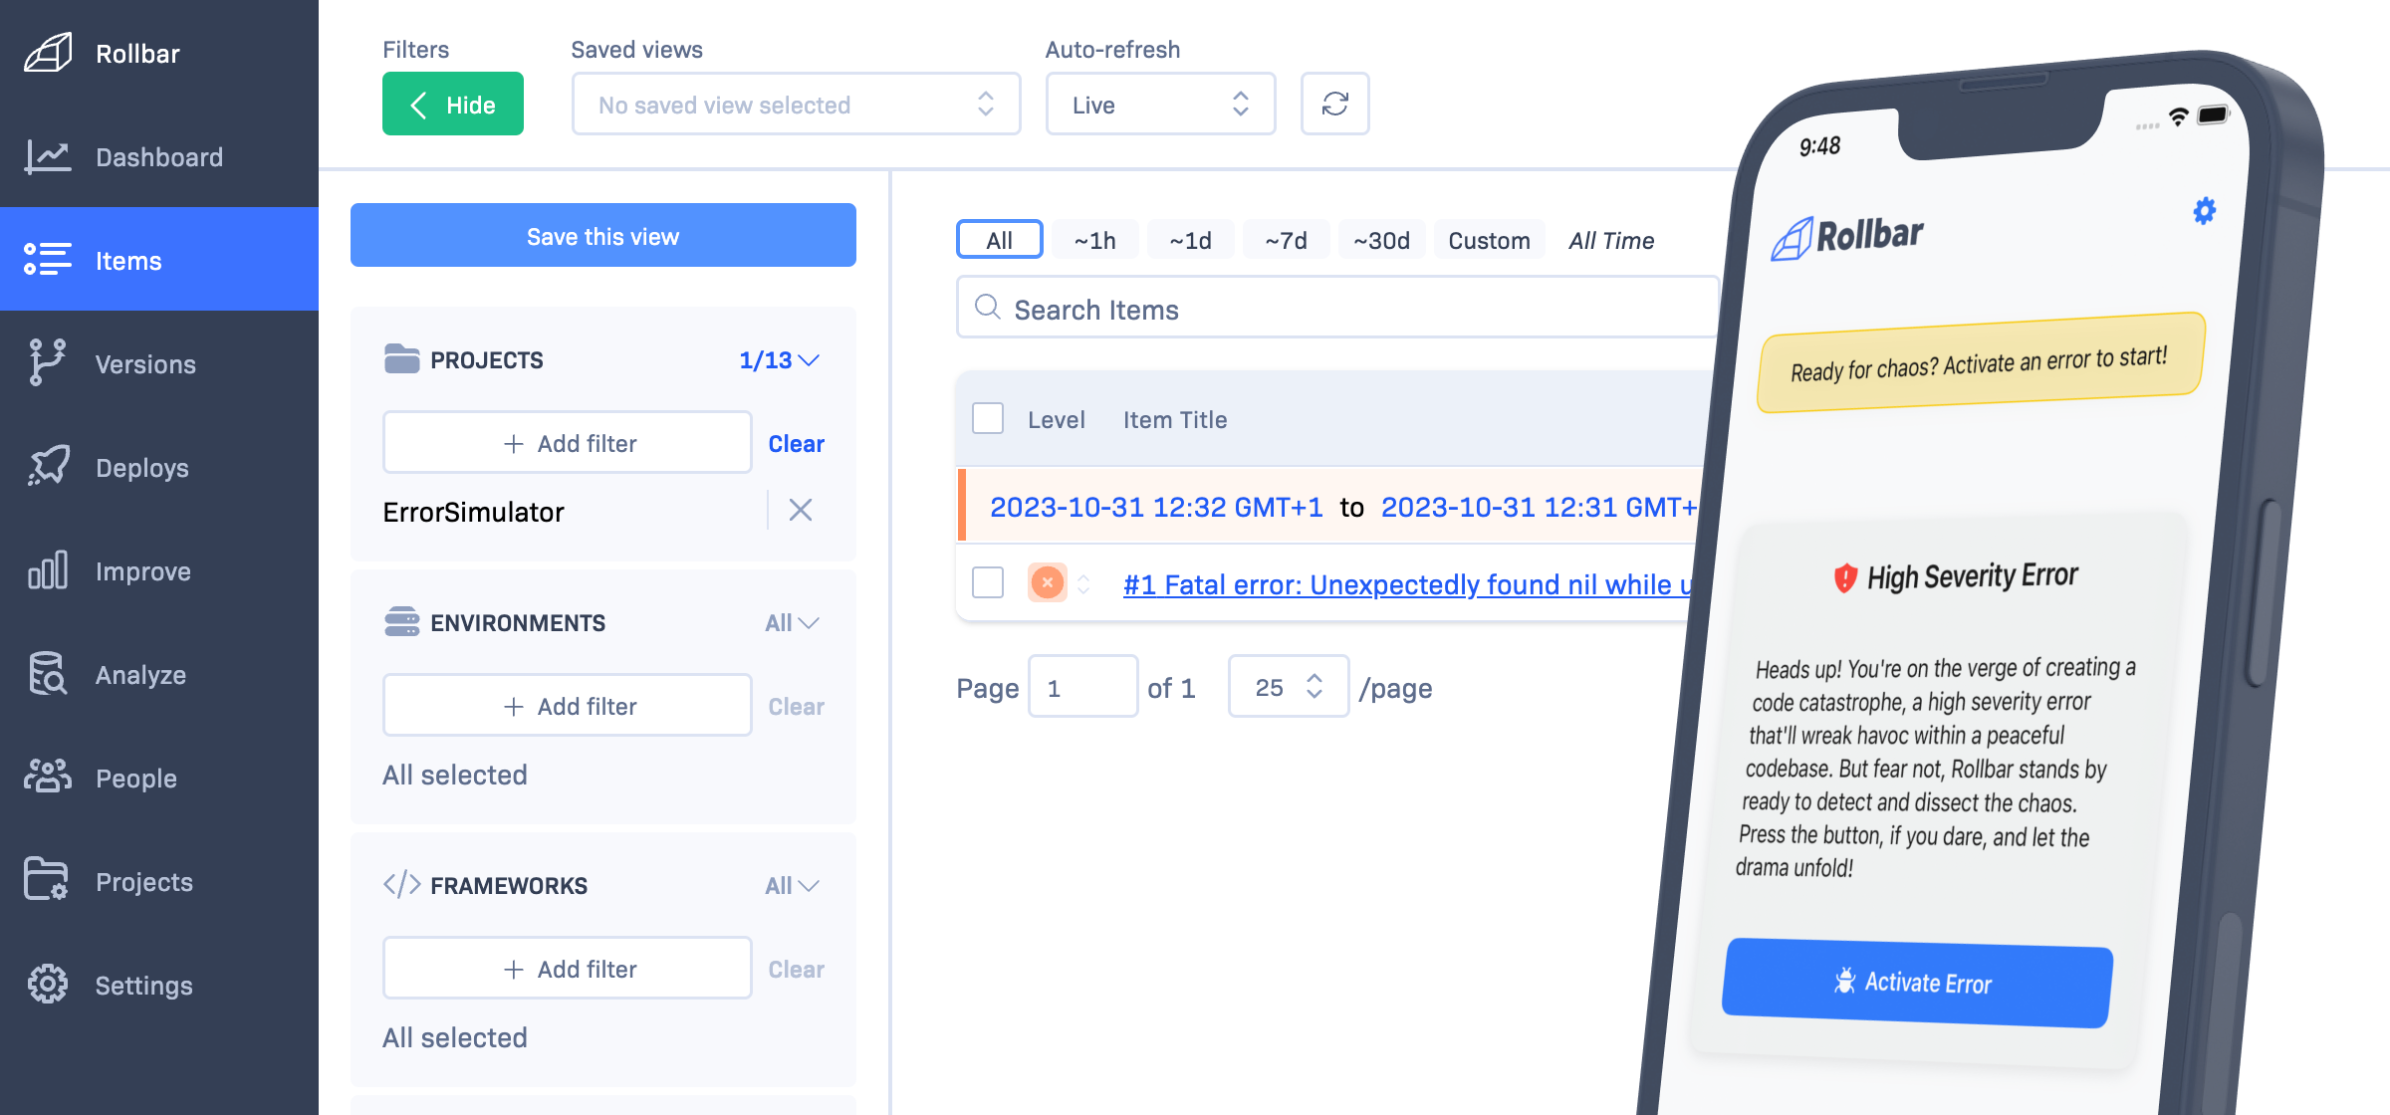
Task: Click the Save this view button
Action: pyautogui.click(x=602, y=235)
